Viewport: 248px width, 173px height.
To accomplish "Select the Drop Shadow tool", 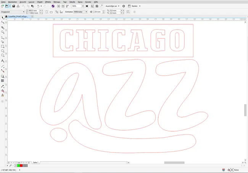I will [3, 76].
